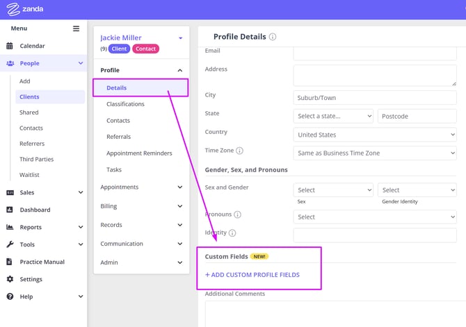The image size is (466, 327).
Task: Open the Gender Identity dropdown
Action: (417, 190)
